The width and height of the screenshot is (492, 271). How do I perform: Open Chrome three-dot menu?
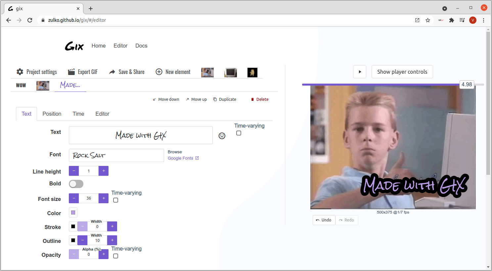coord(483,20)
